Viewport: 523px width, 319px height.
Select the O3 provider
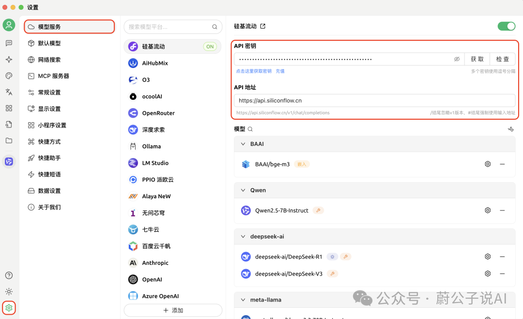click(x=172, y=80)
